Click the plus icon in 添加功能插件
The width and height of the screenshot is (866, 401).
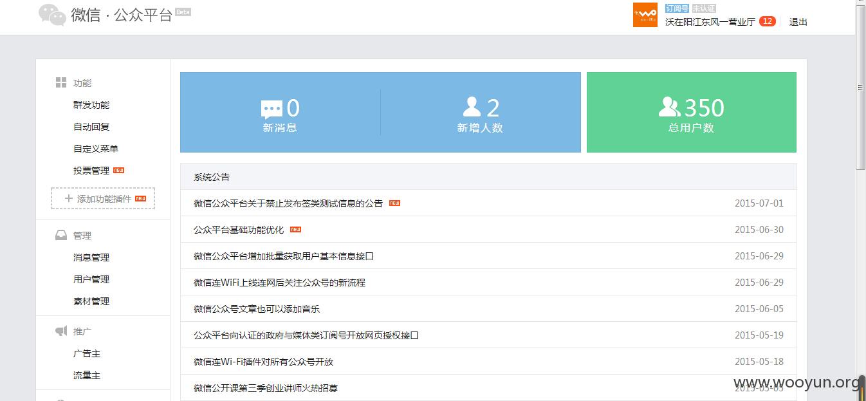[69, 198]
